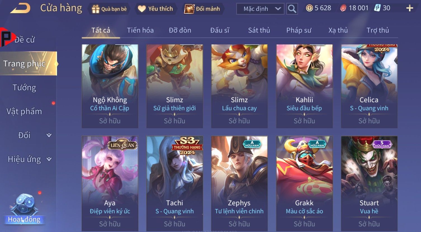This screenshot has width=421, height=232.
Task: Open the Ngộ Không Cổ thần Ai Cập skin
Action: 110,86
